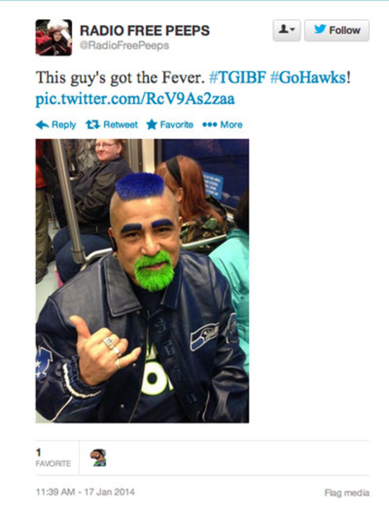Viewport: 389px width, 518px height.
Task: Open the RADIO FREE PEEPS display name
Action: [145, 31]
